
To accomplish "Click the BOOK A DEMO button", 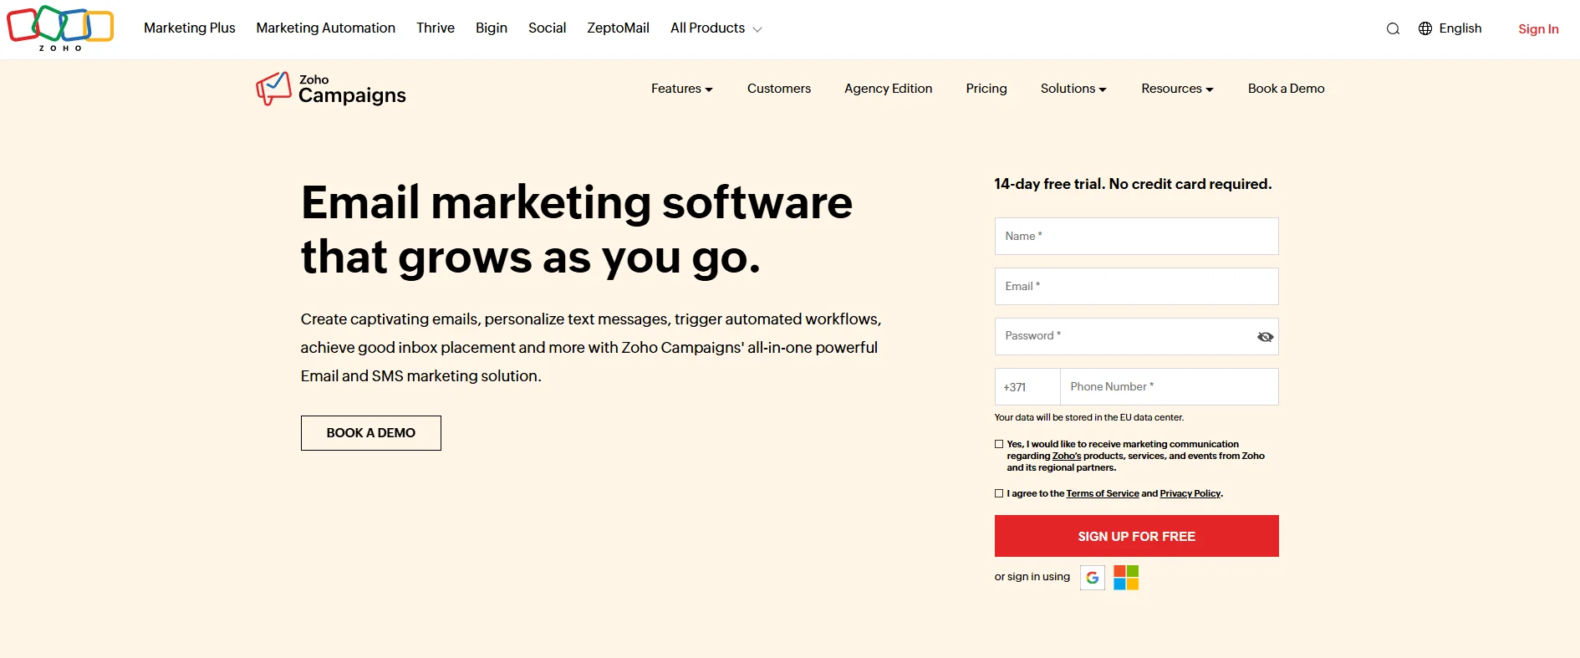I will pos(371,433).
